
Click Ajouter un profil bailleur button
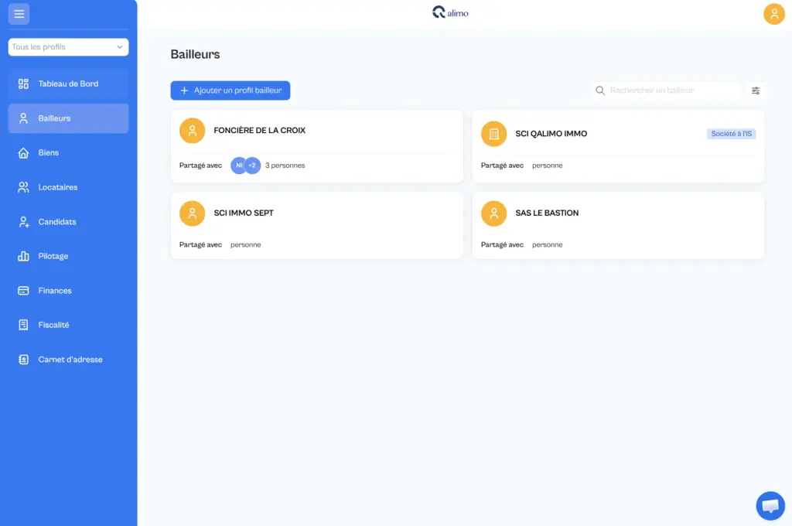(x=230, y=91)
